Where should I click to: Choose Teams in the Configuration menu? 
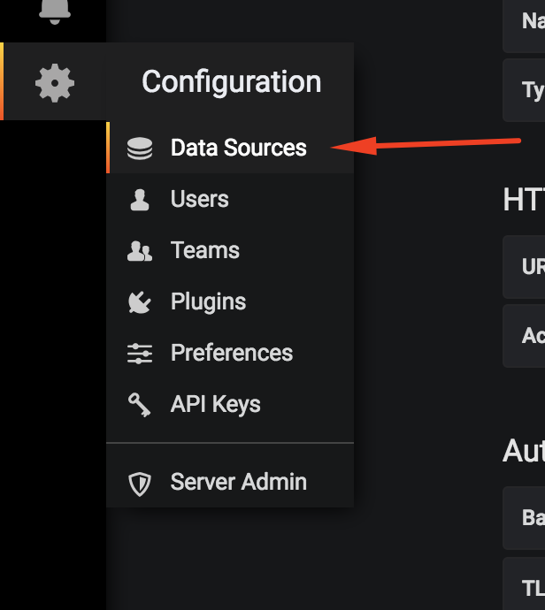(x=204, y=250)
